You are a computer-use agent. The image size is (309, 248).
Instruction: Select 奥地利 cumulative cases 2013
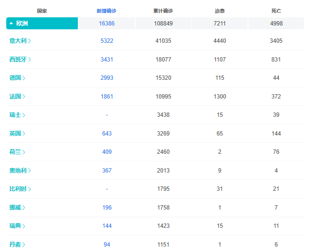click(163, 171)
